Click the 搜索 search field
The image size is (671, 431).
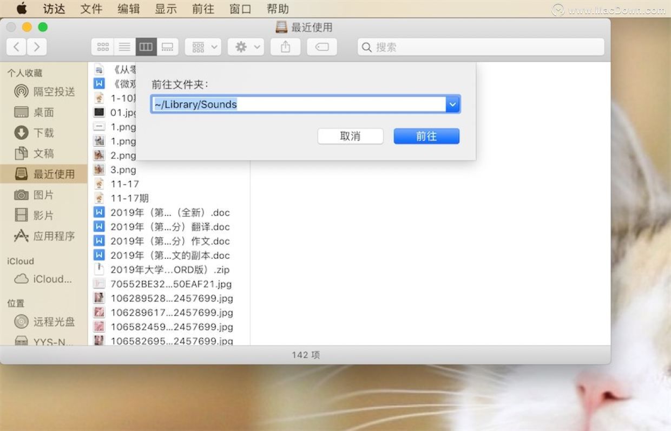pos(481,47)
